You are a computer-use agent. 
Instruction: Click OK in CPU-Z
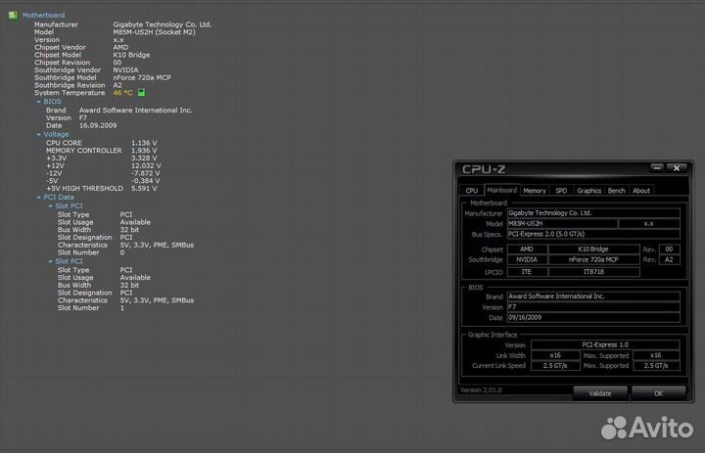pyautogui.click(x=657, y=392)
